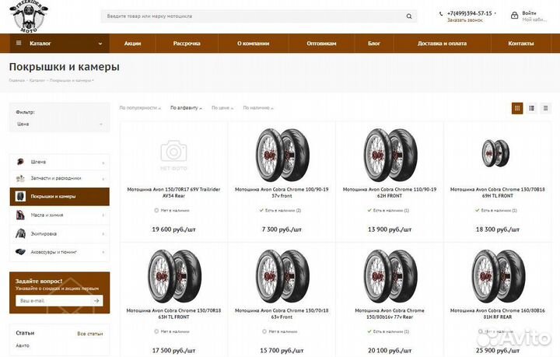Expand the Масла и химия submenu arrow

coord(103,215)
